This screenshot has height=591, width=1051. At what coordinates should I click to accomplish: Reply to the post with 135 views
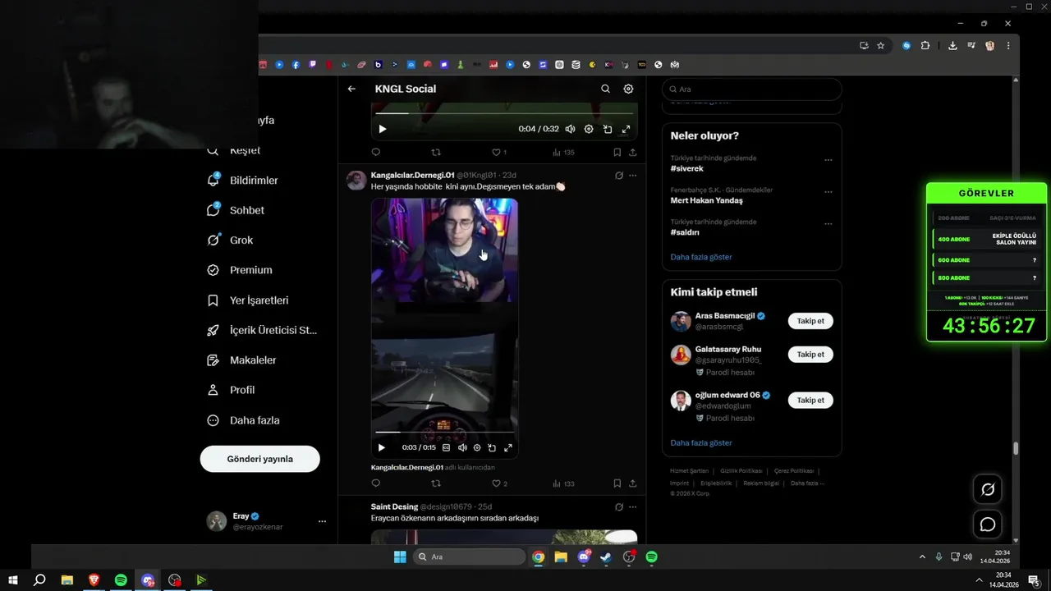(376, 152)
